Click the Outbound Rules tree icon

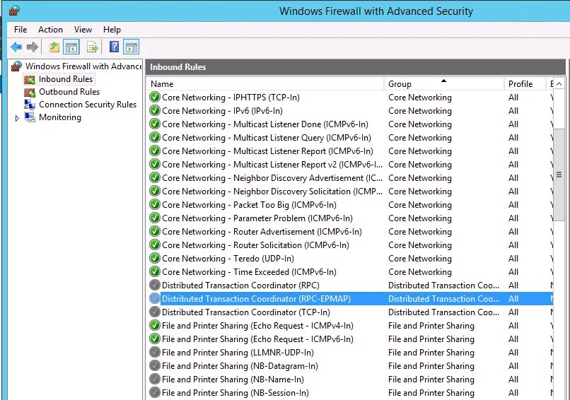point(30,92)
